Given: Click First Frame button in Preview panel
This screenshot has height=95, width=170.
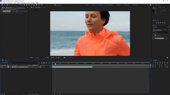Looking at the screenshot, I should click(156, 23).
